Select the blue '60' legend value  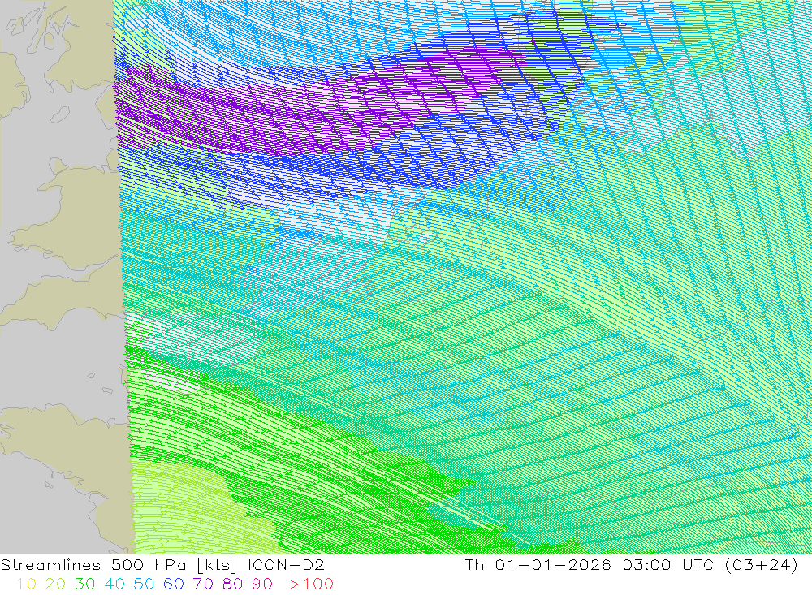[x=174, y=584]
